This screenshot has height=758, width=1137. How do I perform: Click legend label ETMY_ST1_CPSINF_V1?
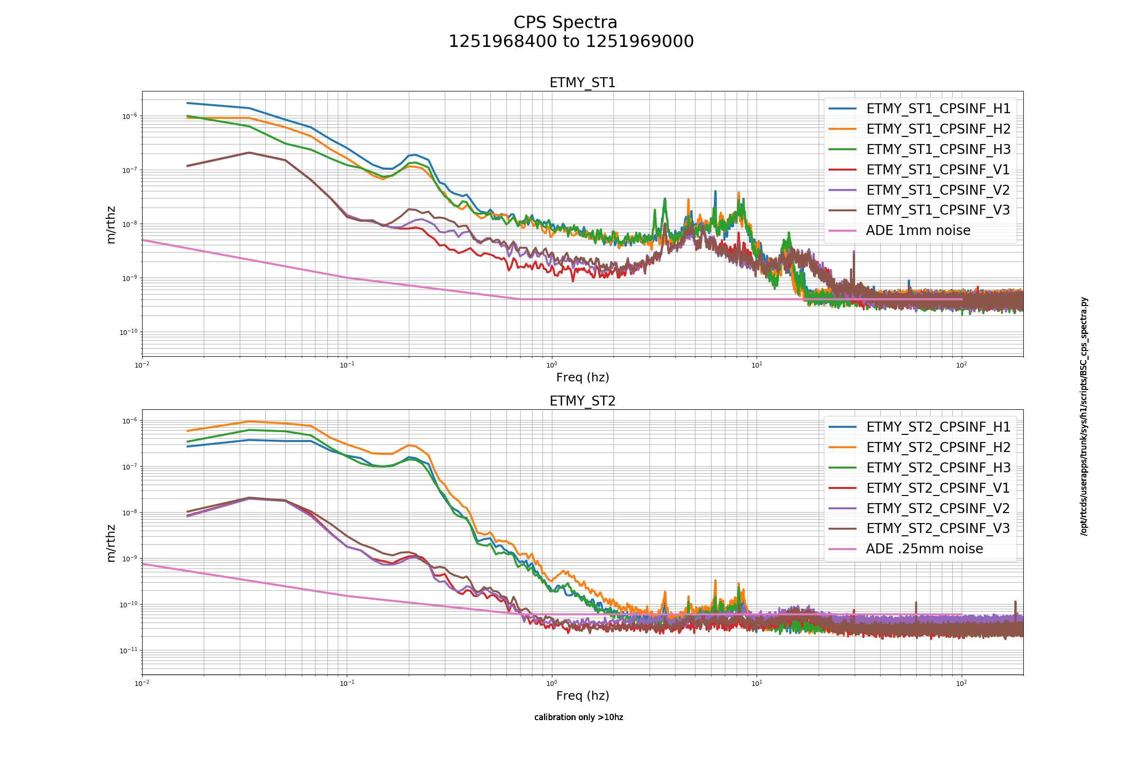(x=938, y=170)
